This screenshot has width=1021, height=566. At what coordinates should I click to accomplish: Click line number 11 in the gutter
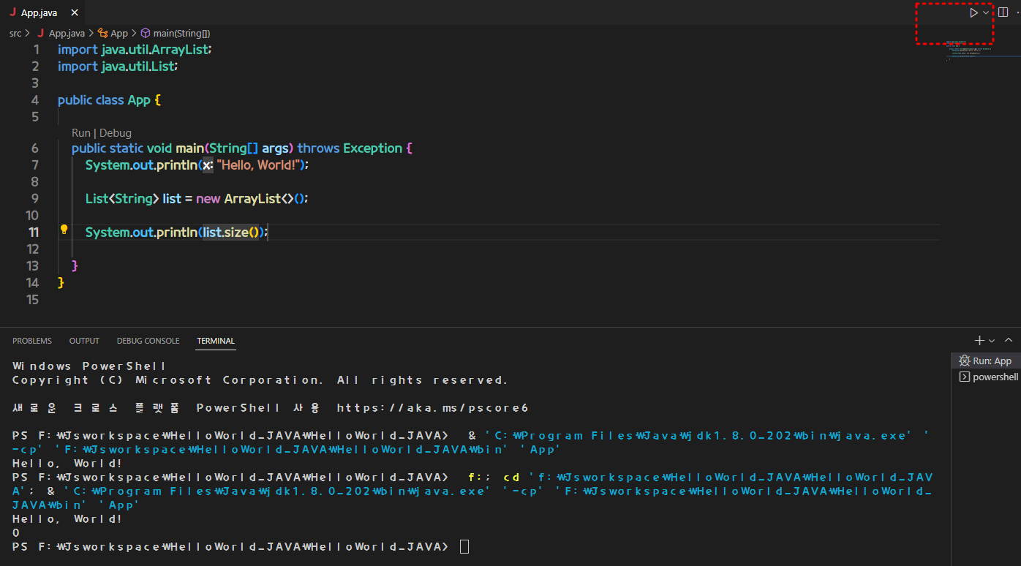click(34, 232)
